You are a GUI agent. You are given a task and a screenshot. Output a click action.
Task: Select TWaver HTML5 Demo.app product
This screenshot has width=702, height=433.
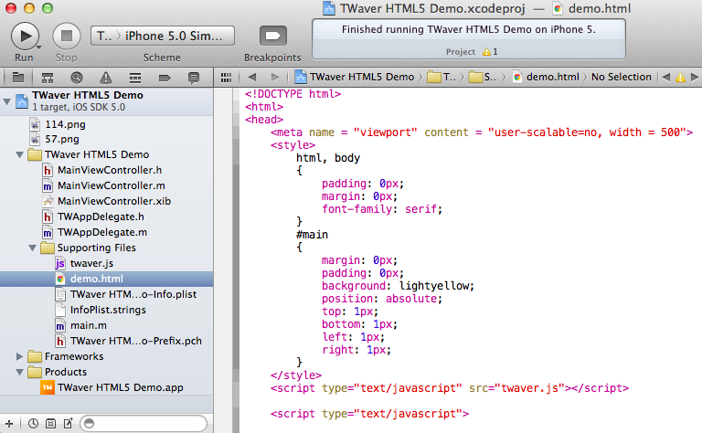click(x=120, y=387)
